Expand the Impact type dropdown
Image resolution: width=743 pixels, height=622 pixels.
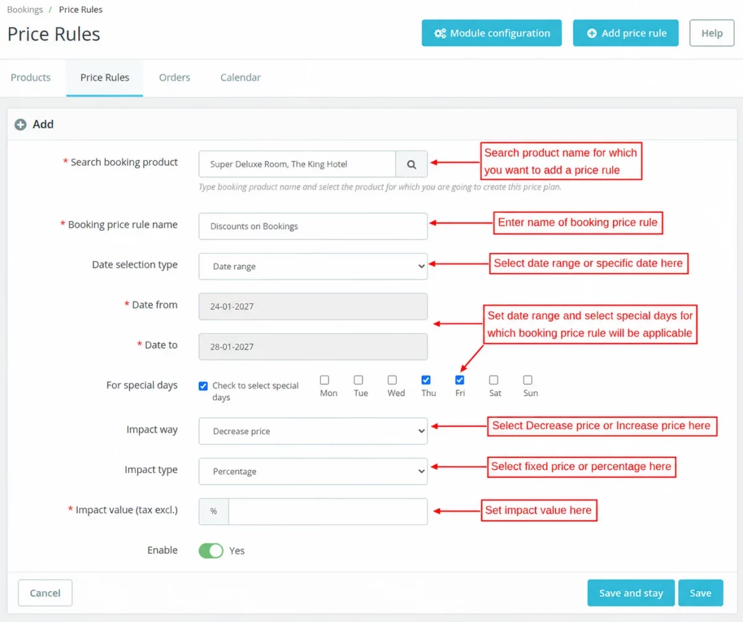click(x=313, y=471)
